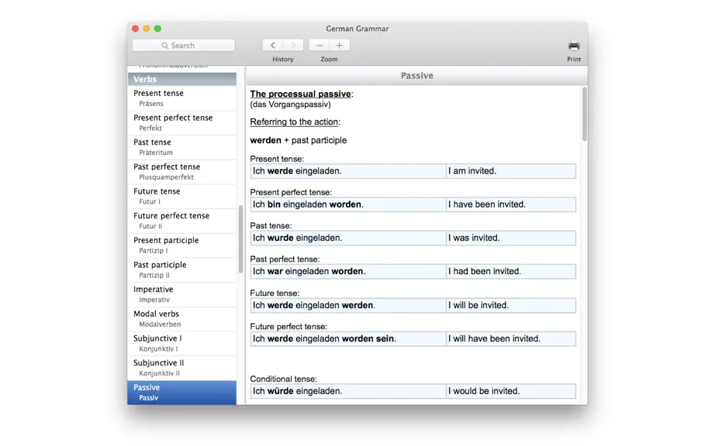715x446 pixels.
Task: Go back in History with left arrow
Action: tap(273, 45)
